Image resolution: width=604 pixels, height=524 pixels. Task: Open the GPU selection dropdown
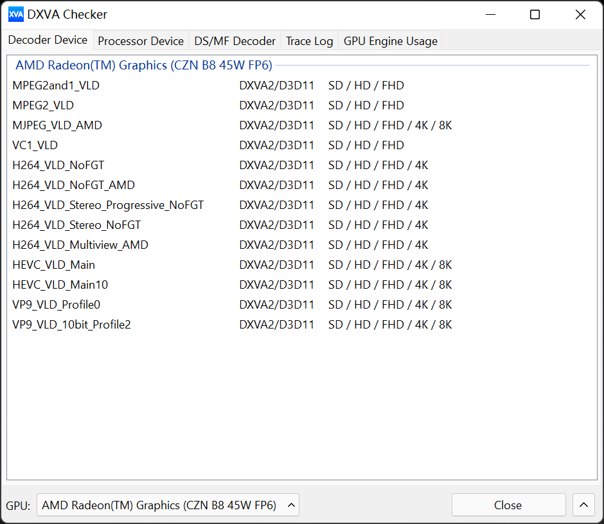coord(168,505)
